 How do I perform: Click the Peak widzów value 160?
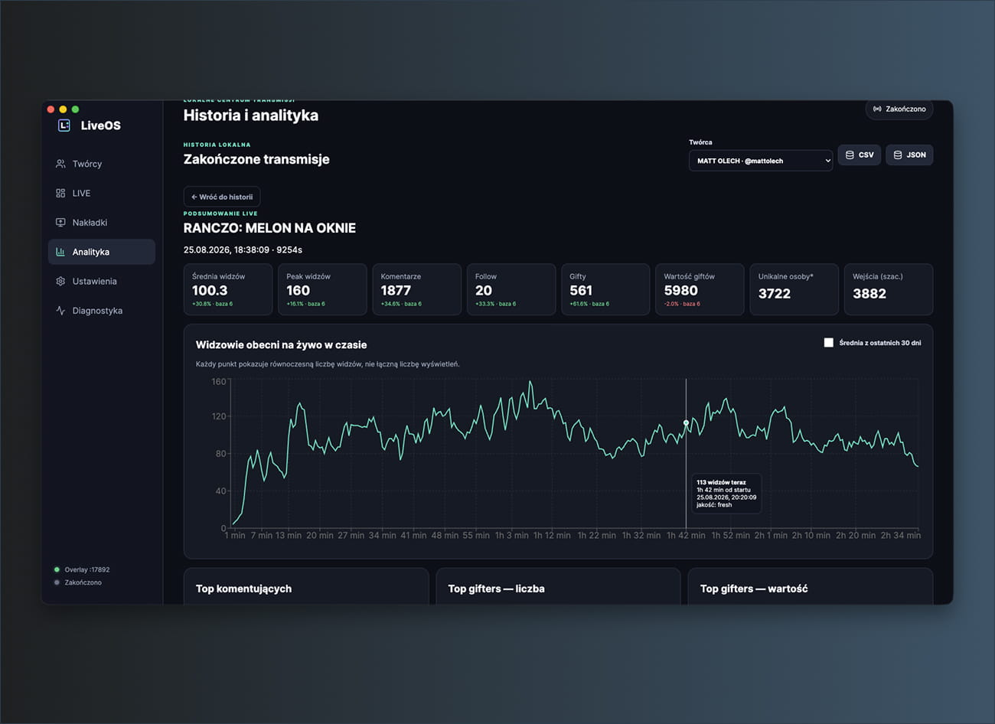pos(298,291)
